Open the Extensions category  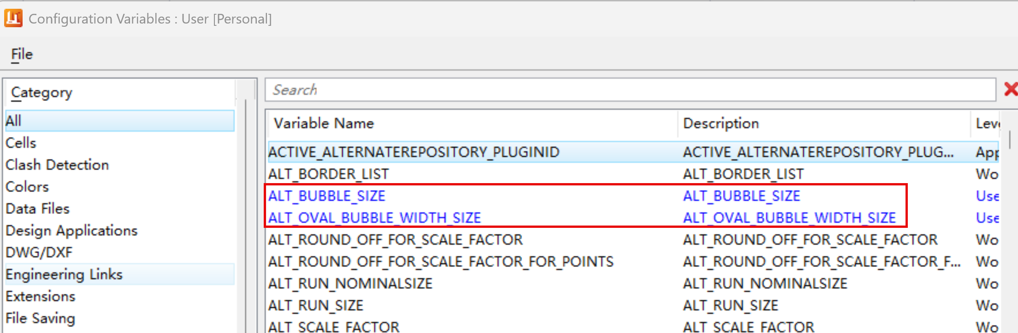[41, 297]
